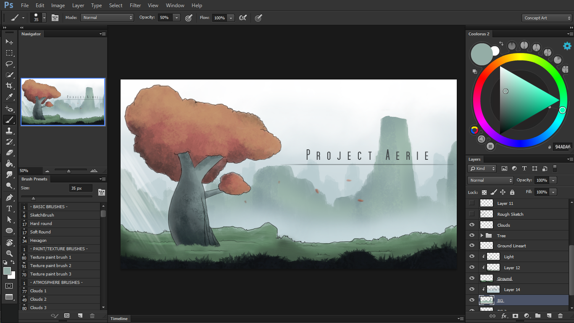This screenshot has height=323, width=574.
Task: Select the Zoom tool in toolbar
Action: (x=9, y=253)
